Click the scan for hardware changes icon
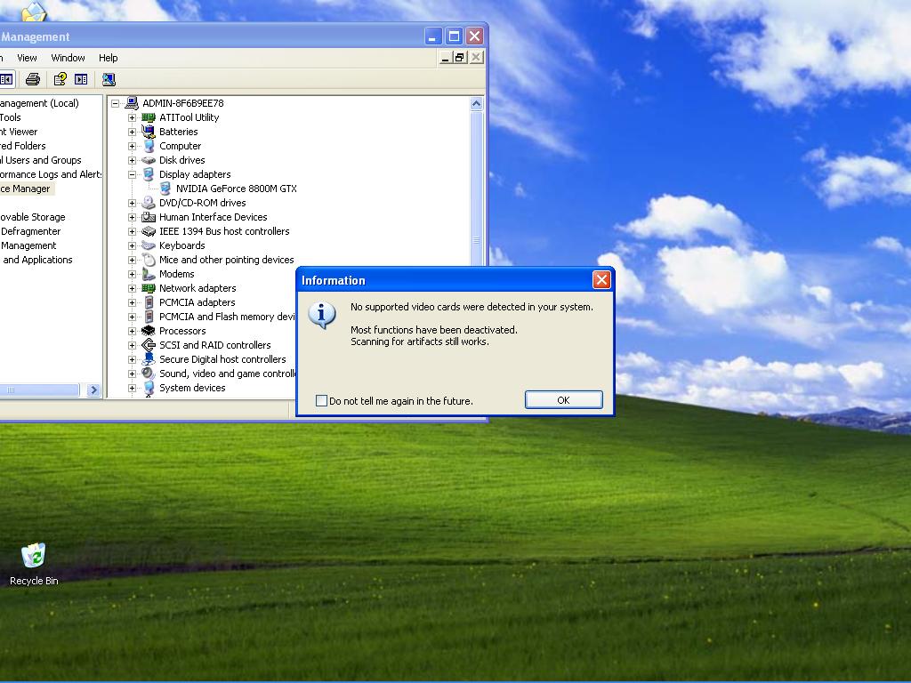Viewport: 911px width, 683px height. point(109,79)
